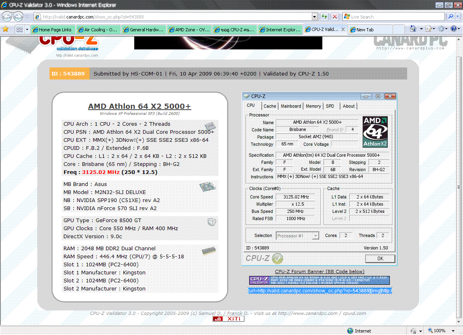
Task: Click the Home toolbar icon
Action: [413, 29]
